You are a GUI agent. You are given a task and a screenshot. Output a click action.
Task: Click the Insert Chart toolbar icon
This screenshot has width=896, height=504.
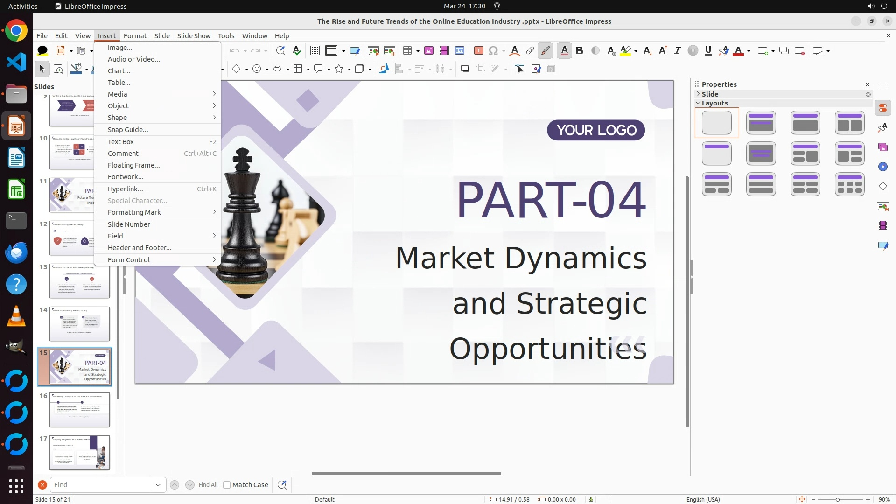pyautogui.click(x=460, y=51)
